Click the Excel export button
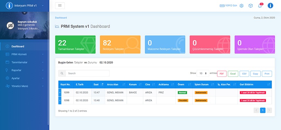Viewport: 281px width, 130px height. 233,74
